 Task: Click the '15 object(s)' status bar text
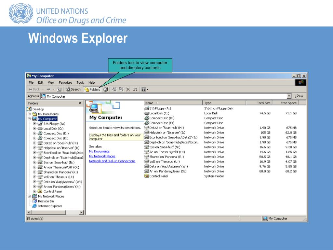[x=35, y=218]
